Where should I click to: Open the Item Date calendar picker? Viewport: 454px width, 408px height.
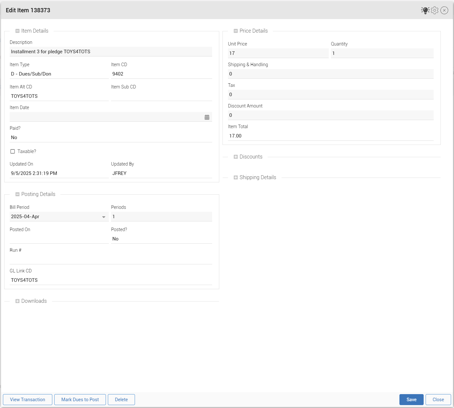click(207, 117)
